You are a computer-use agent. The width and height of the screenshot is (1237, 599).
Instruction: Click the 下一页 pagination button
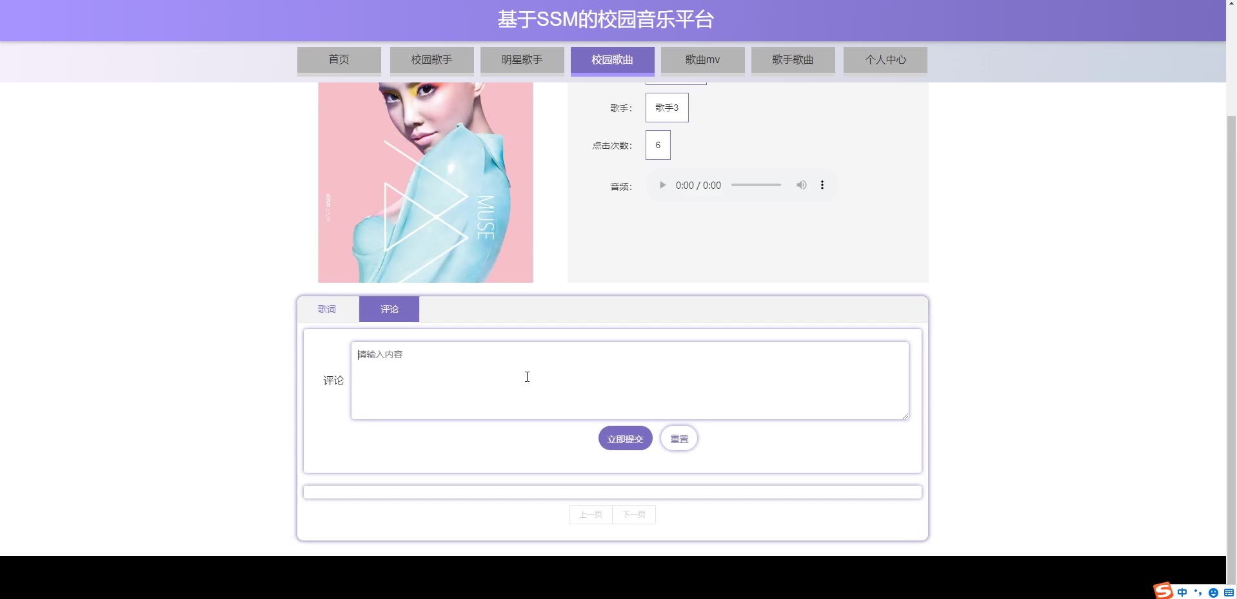[634, 515]
